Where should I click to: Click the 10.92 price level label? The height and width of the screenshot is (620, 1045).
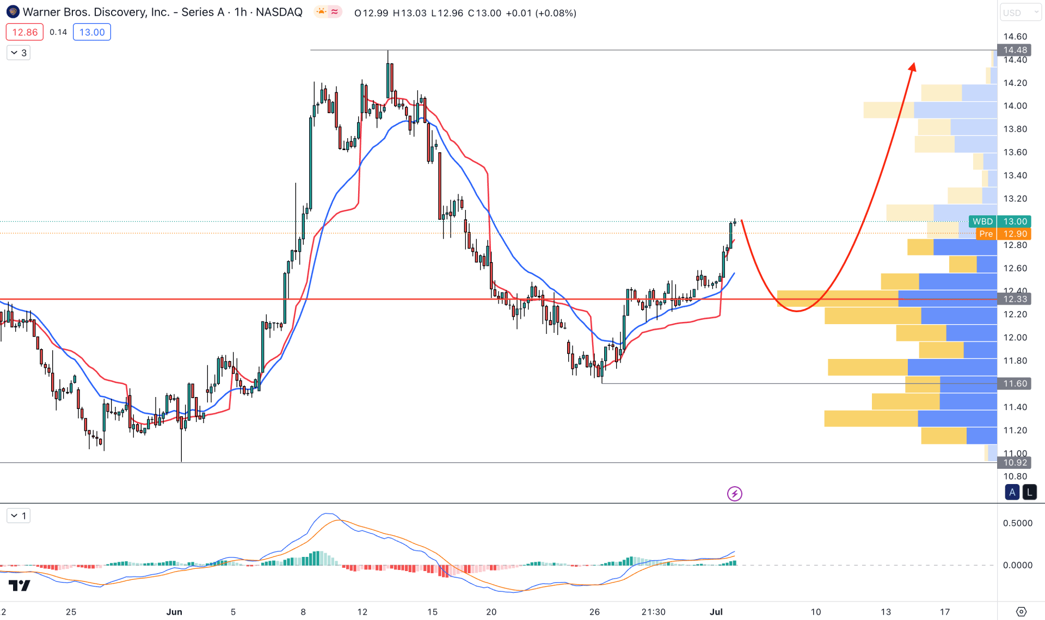(1015, 463)
